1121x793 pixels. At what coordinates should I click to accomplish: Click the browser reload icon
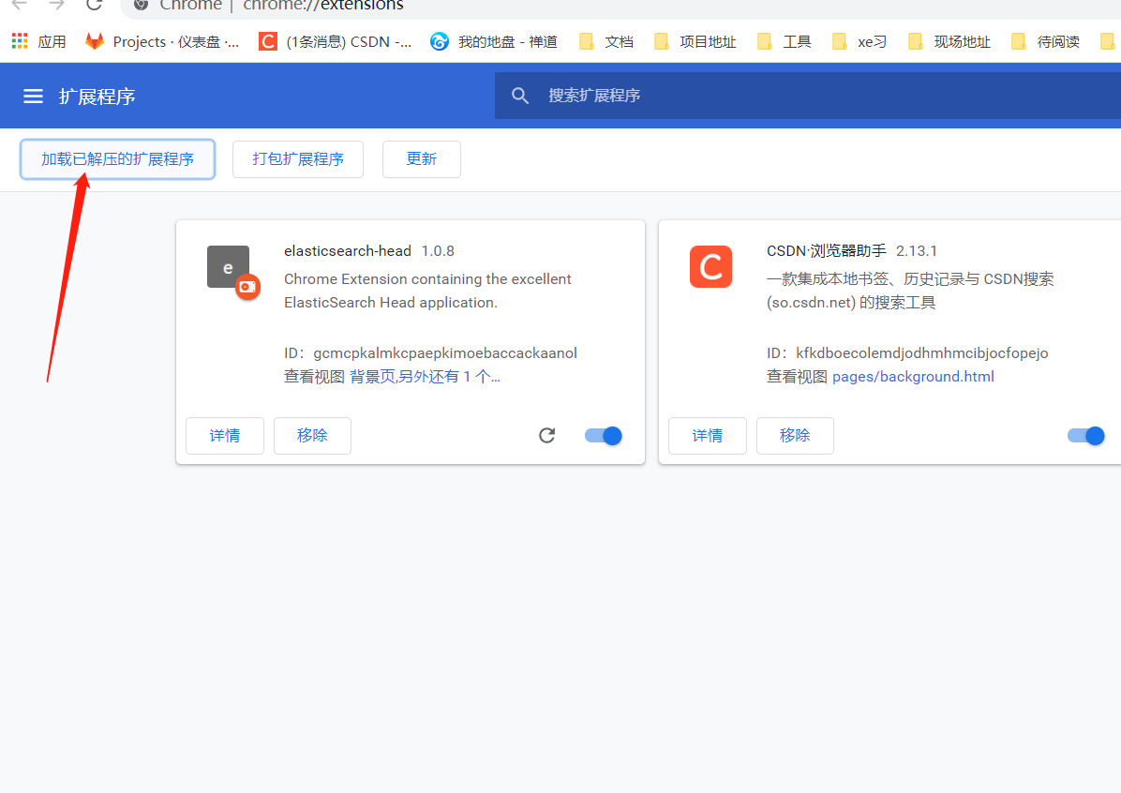point(94,5)
